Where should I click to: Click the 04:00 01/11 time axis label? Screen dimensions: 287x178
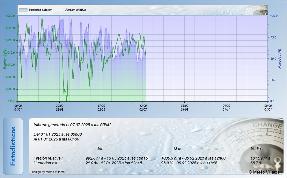pos(226,108)
